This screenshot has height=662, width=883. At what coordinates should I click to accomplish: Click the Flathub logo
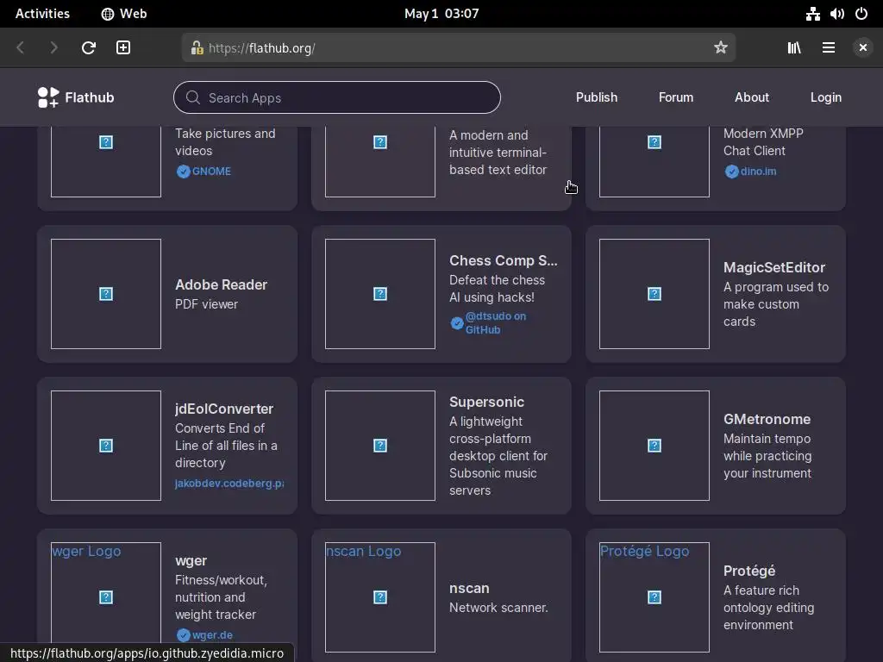click(x=76, y=97)
